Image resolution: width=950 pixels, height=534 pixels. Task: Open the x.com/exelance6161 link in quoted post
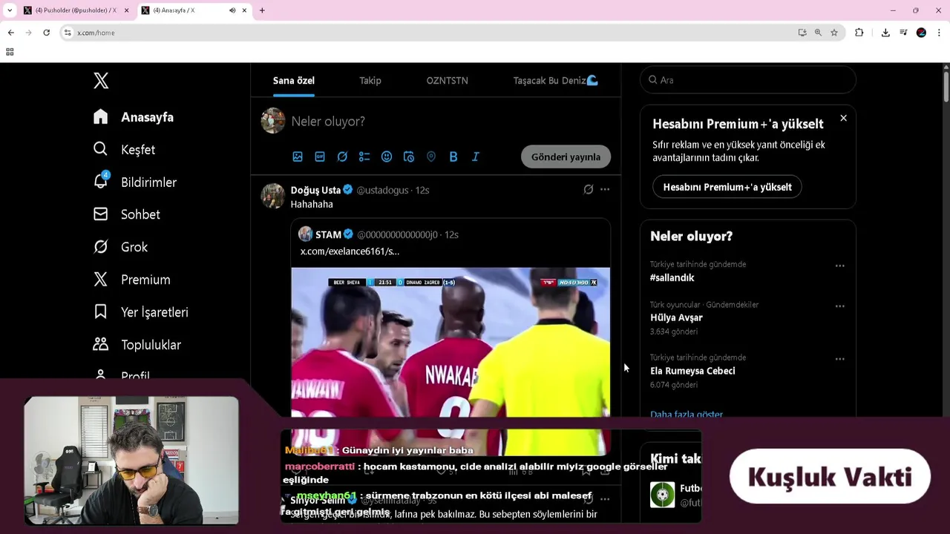(x=350, y=251)
